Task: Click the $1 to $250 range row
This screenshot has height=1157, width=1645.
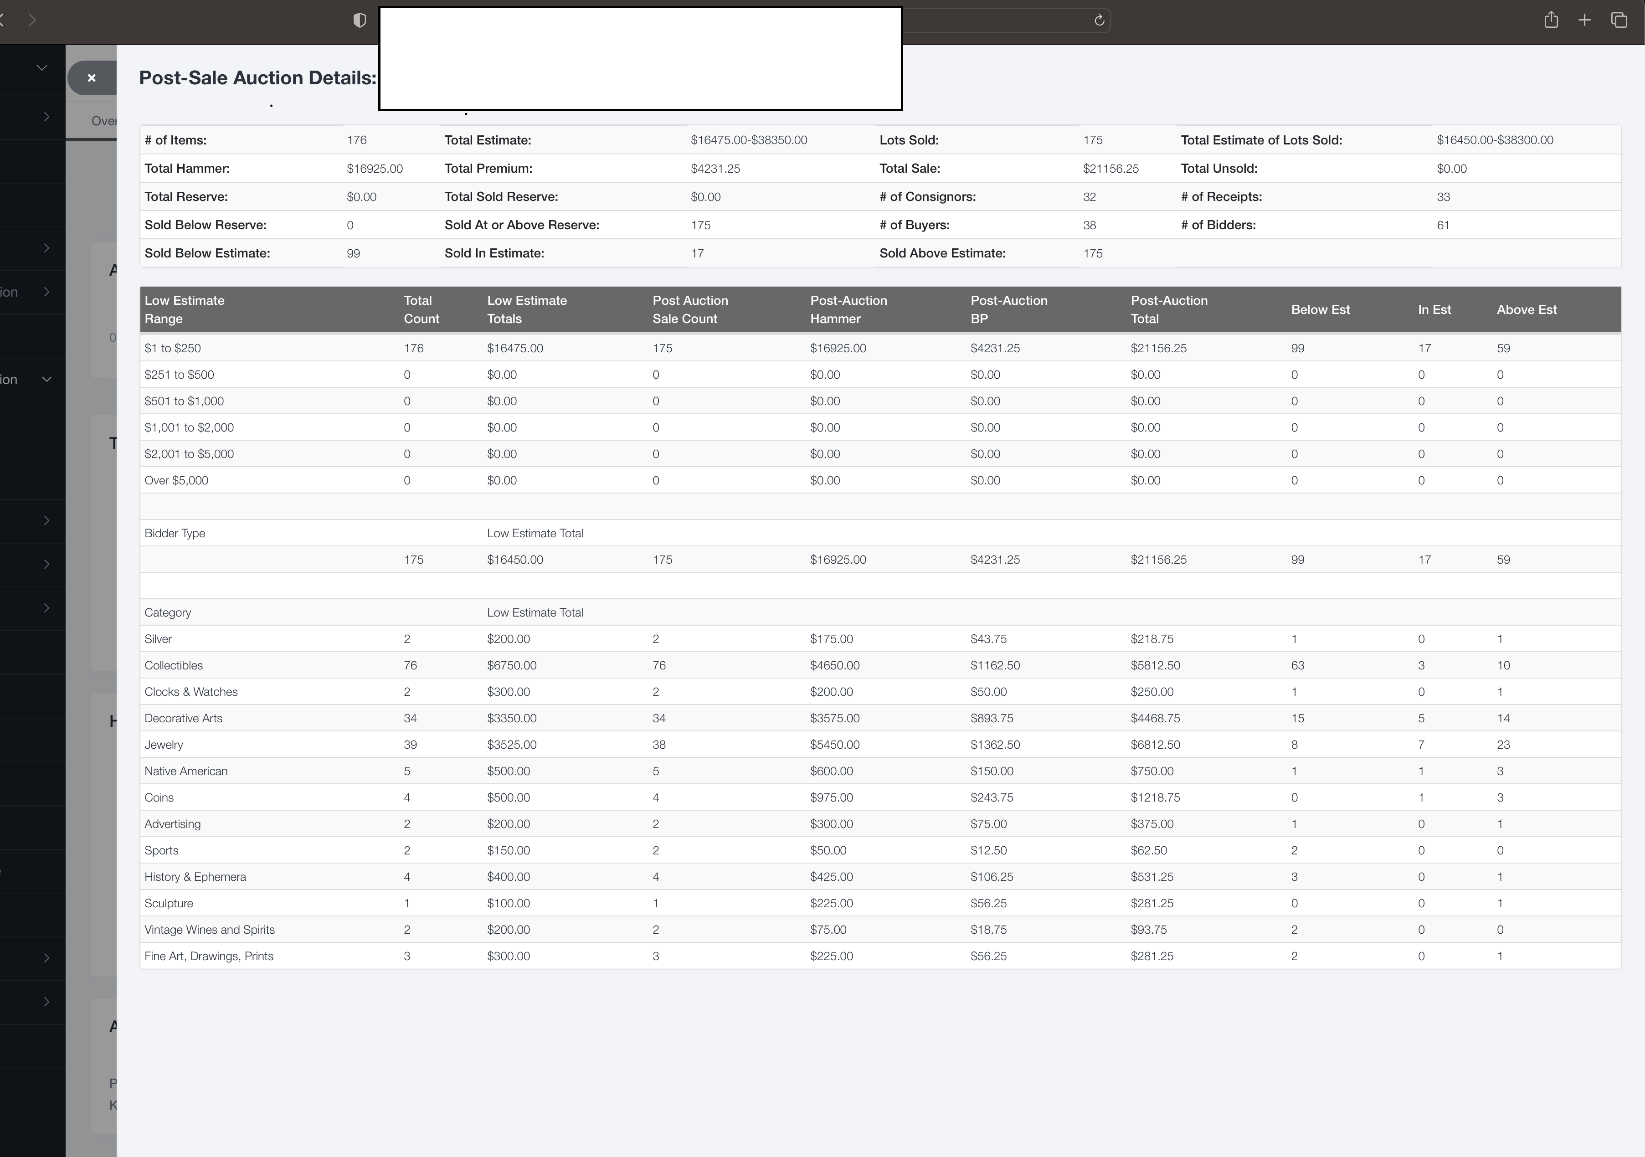Action: tap(173, 348)
